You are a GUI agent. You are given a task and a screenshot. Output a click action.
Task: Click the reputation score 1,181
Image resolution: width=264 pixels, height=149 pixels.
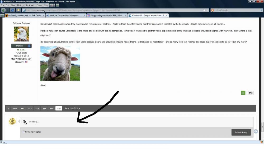(21, 50)
